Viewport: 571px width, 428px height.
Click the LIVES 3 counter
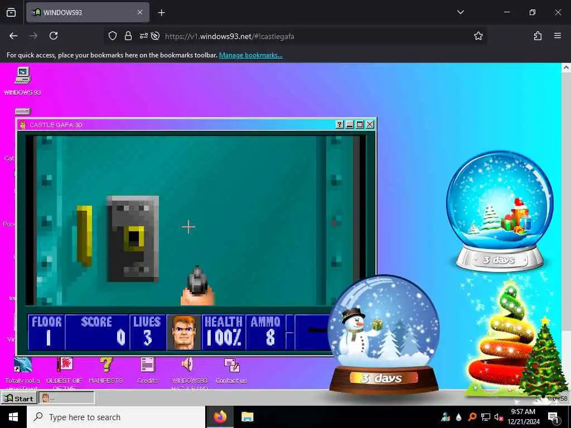(147, 332)
